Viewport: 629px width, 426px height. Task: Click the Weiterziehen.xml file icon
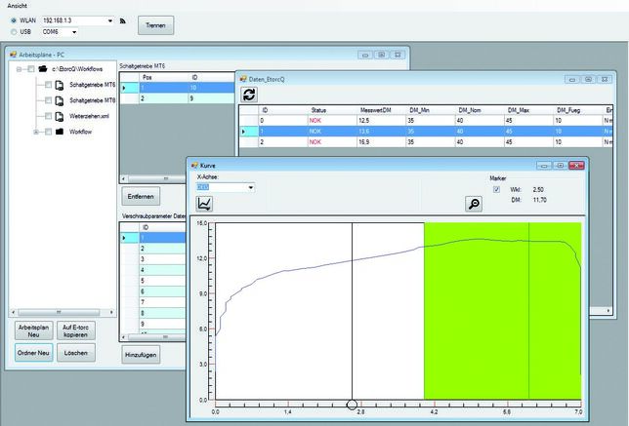pos(60,114)
